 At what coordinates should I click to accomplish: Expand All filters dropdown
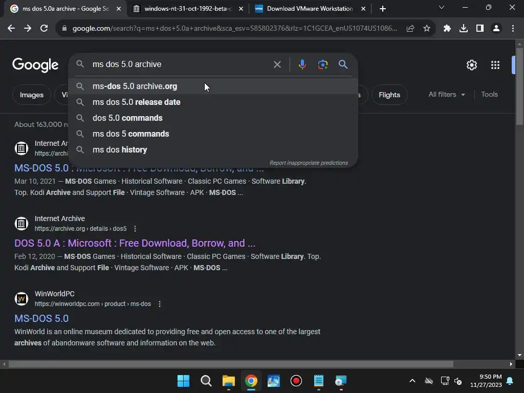[x=446, y=95]
